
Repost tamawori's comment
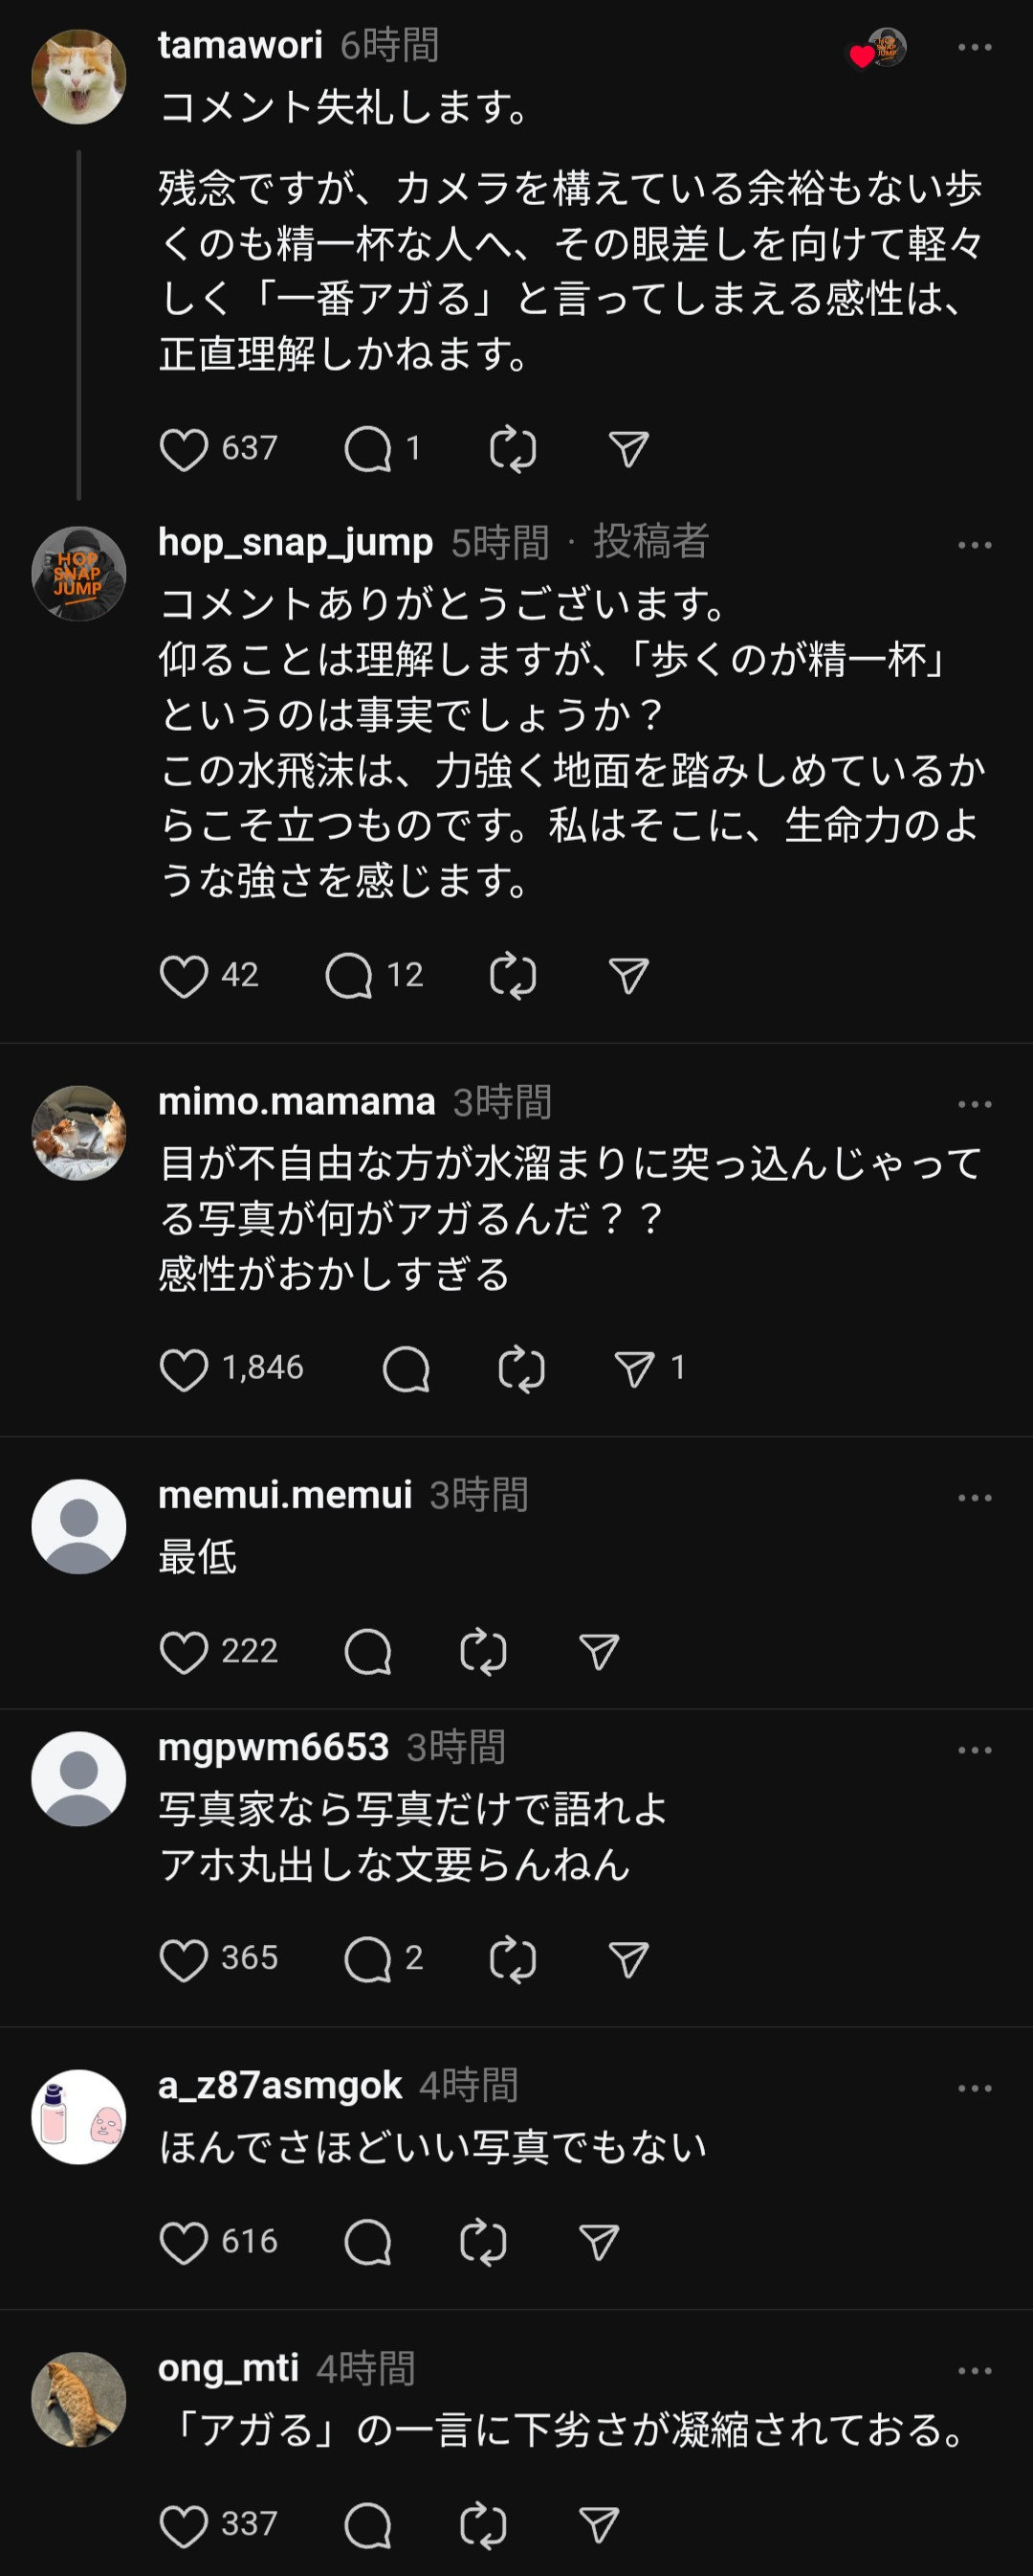point(513,449)
